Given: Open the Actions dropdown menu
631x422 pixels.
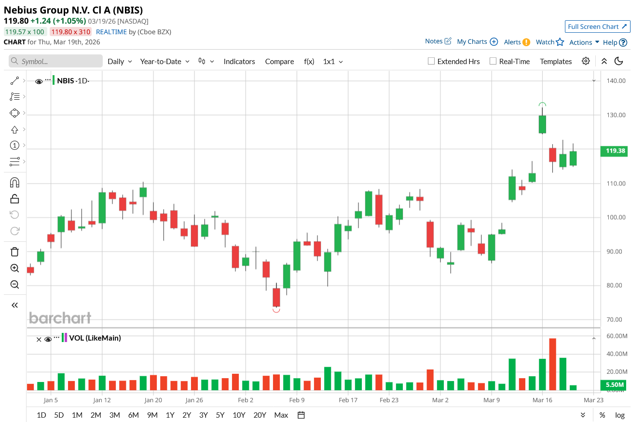Looking at the screenshot, I should coord(584,42).
